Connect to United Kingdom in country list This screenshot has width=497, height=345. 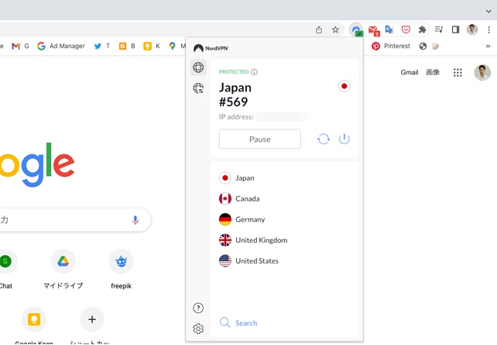[x=253, y=240]
